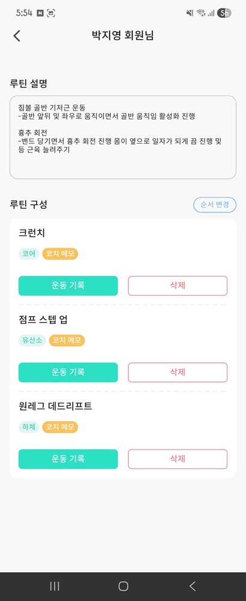Edit the 루틴 설명 text area

pos(123,137)
